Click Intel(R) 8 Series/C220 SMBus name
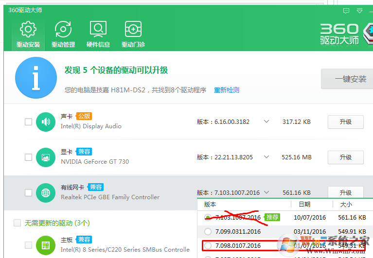Viewport: 373px width, 258px height. [125, 249]
